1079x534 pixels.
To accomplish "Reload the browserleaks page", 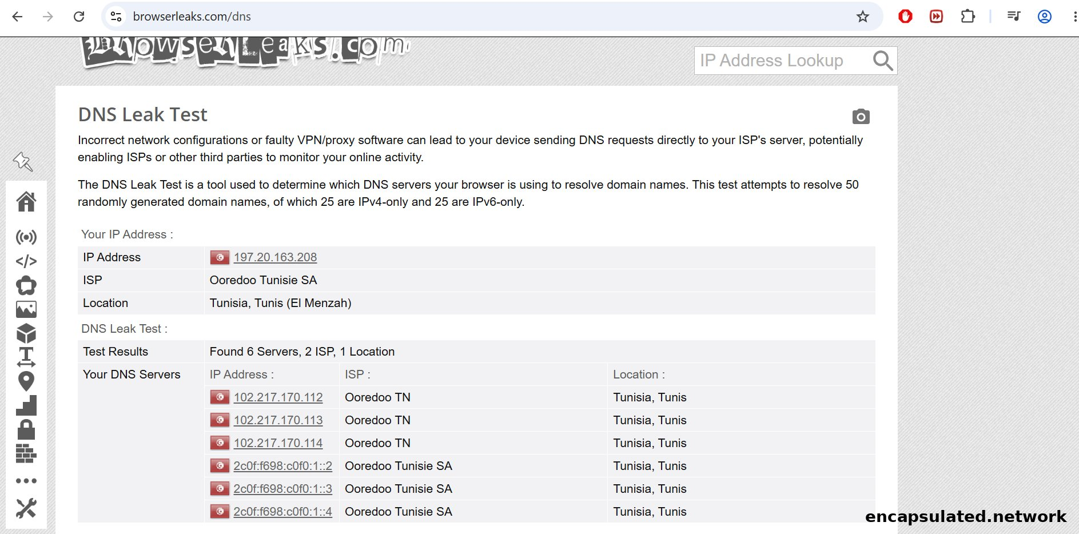I will coord(79,17).
